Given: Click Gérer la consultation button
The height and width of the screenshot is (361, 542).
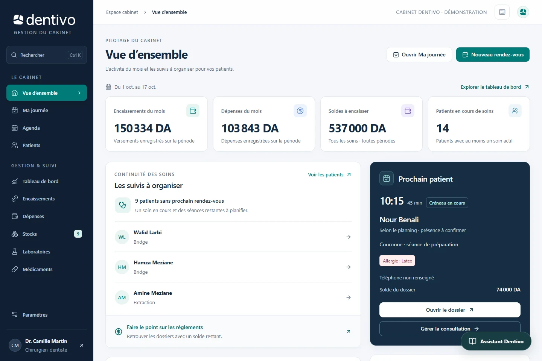Looking at the screenshot, I should 450,329.
